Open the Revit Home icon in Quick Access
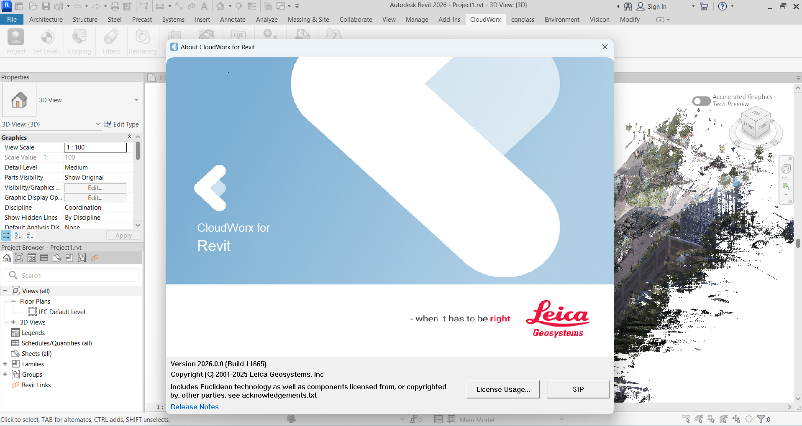The width and height of the screenshot is (802, 426). click(x=19, y=6)
